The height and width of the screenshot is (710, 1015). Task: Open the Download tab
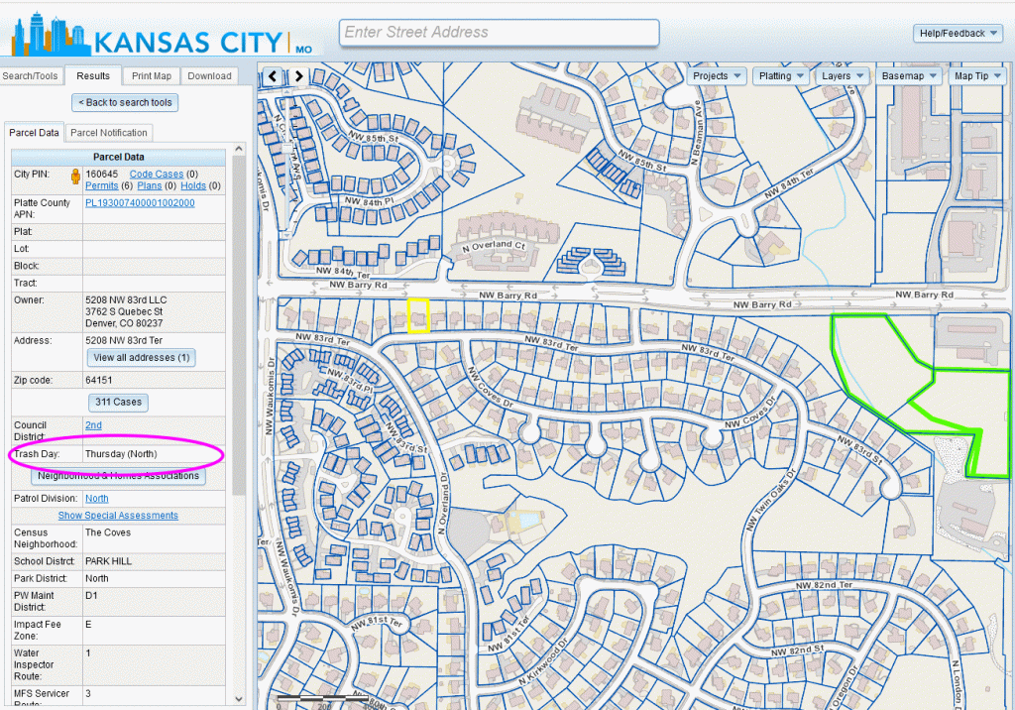[x=209, y=76]
